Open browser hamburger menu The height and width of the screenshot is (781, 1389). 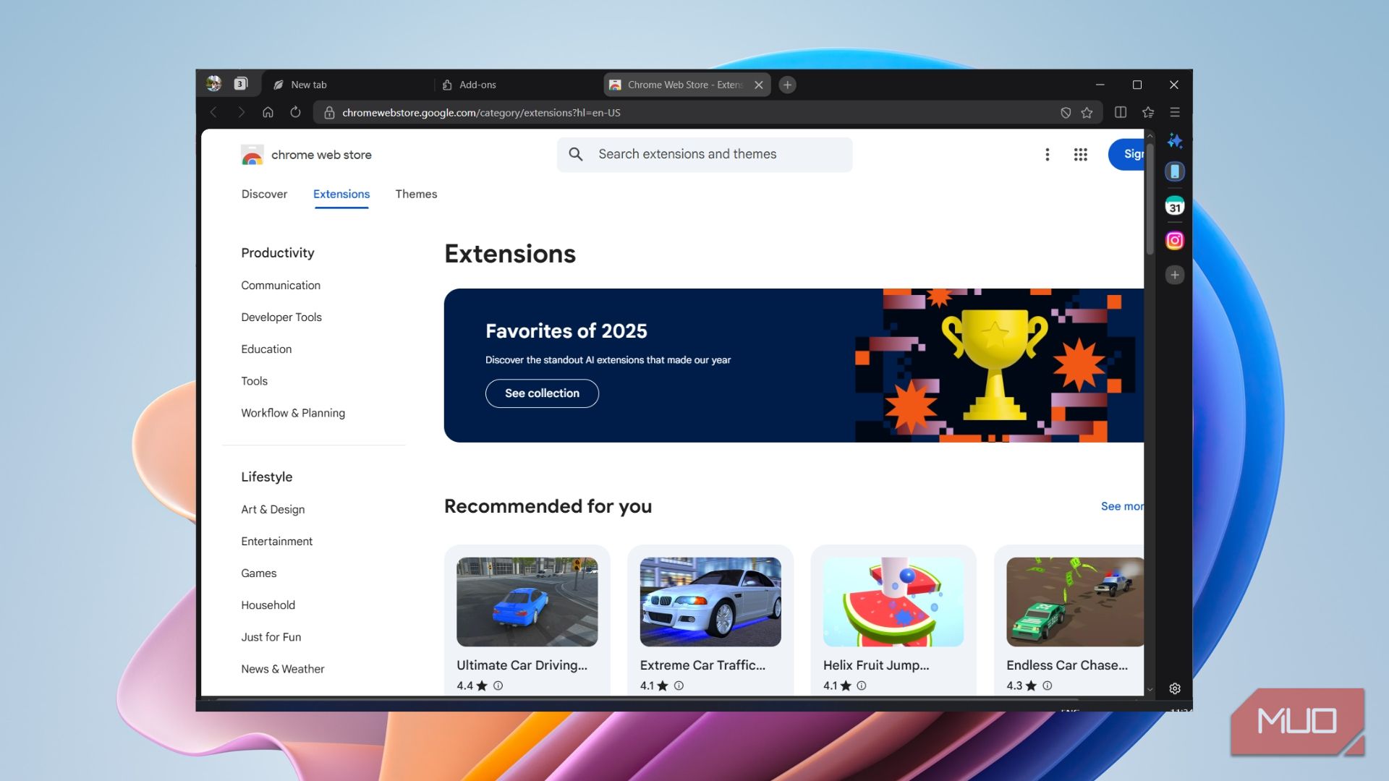(1175, 112)
